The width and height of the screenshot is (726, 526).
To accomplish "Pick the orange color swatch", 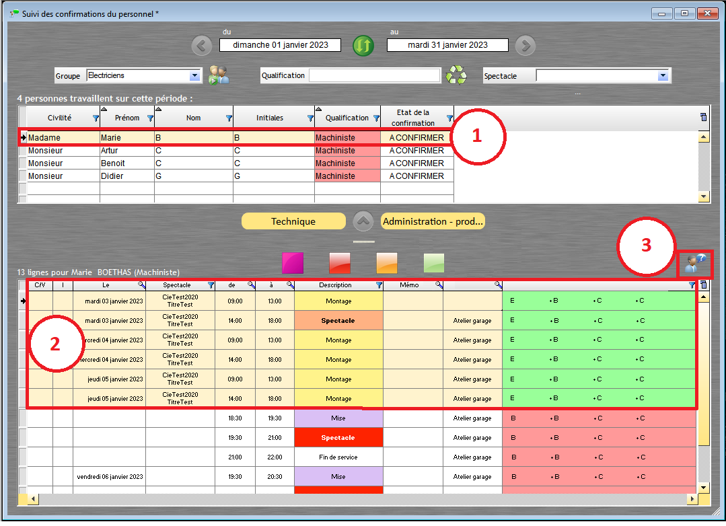I will (387, 263).
